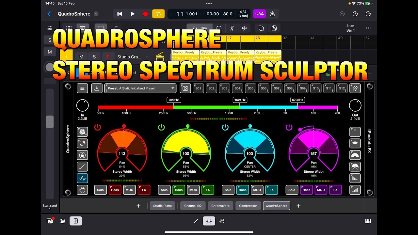Select snapshot slot S02
Viewport: 418px width, 235px height.
click(x=211, y=88)
